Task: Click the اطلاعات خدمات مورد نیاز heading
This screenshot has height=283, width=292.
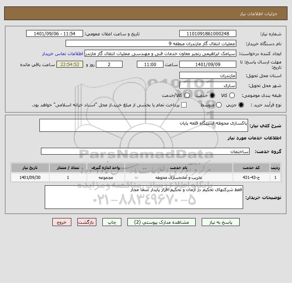Action: pos(254,138)
